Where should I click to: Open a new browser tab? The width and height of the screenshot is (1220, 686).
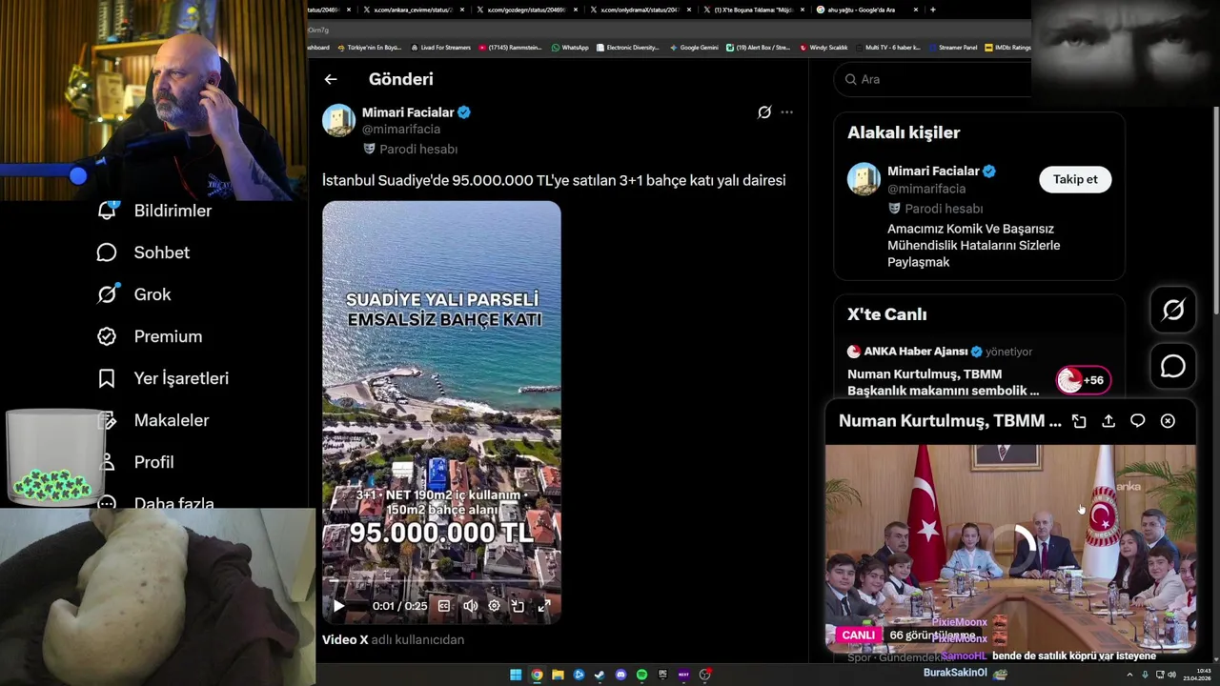pyautogui.click(x=933, y=10)
